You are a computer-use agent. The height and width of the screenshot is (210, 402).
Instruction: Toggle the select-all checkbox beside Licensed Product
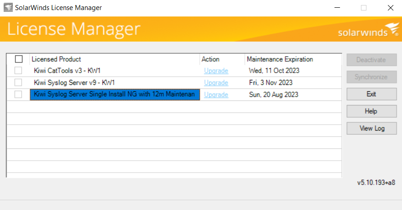(19, 59)
